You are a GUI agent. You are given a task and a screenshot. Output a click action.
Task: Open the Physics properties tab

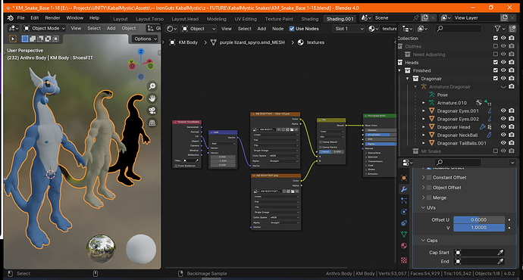click(404, 212)
